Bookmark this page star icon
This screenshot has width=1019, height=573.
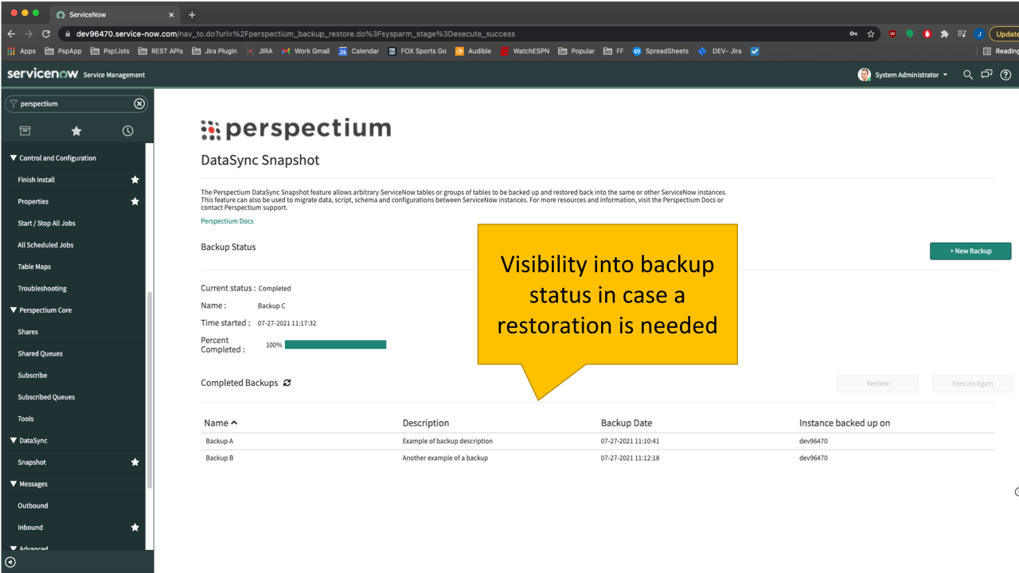871,34
